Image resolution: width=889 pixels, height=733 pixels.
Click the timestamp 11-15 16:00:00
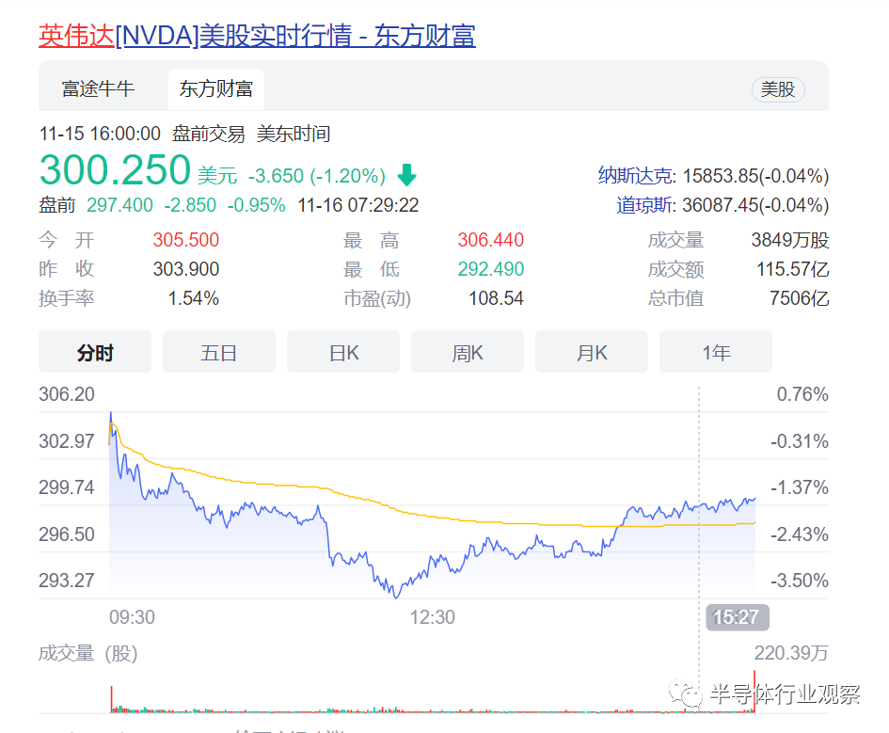[x=100, y=134]
